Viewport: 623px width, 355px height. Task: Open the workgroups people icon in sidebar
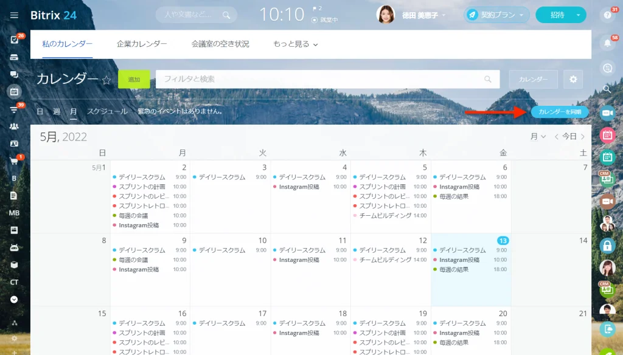[x=14, y=126]
